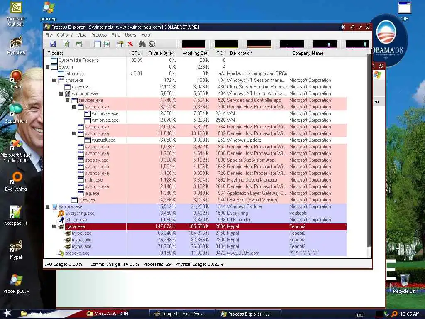Click the Go button in background window

(376, 101)
